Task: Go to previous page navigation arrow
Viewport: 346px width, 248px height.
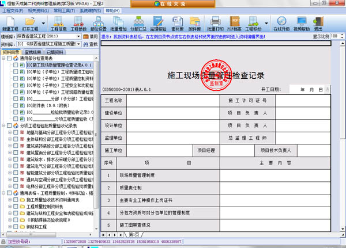Action: tap(109, 235)
